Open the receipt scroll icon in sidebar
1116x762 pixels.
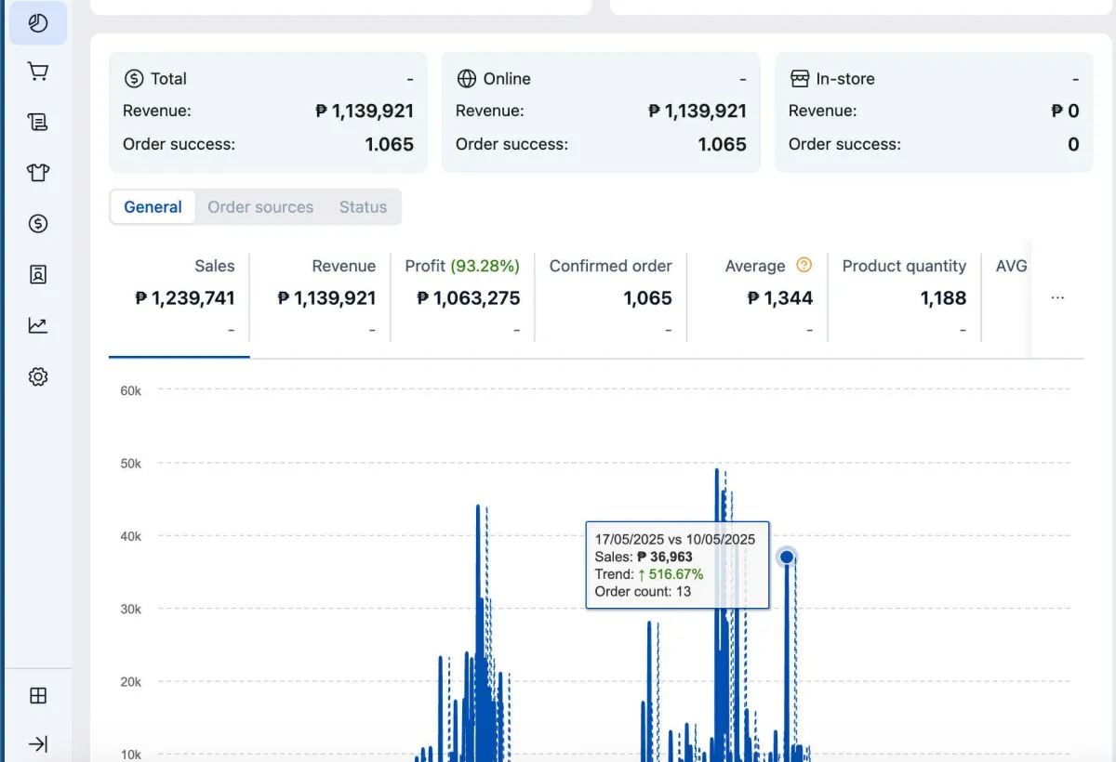pyautogui.click(x=38, y=122)
